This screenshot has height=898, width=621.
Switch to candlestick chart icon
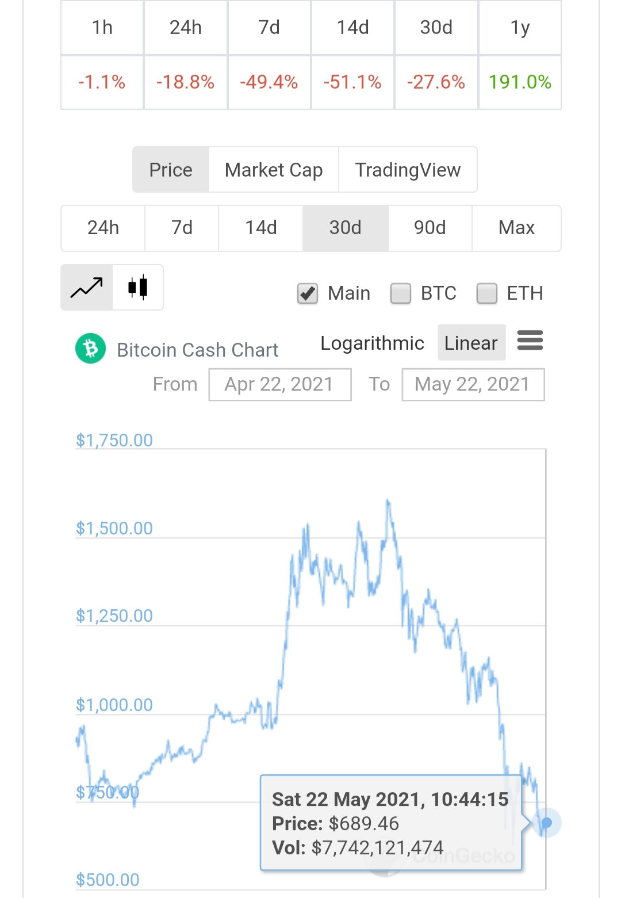[138, 287]
